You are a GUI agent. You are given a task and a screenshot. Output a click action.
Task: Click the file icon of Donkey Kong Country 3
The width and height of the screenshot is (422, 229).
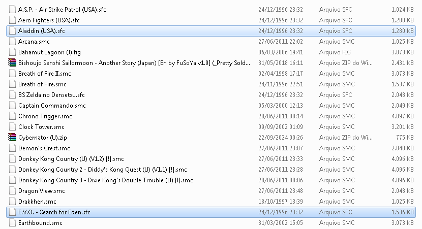[12, 180]
